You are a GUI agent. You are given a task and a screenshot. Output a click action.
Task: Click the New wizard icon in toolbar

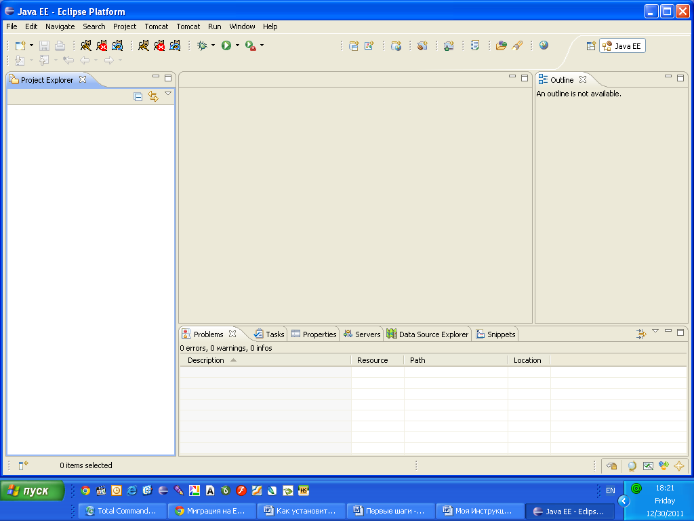tap(20, 45)
